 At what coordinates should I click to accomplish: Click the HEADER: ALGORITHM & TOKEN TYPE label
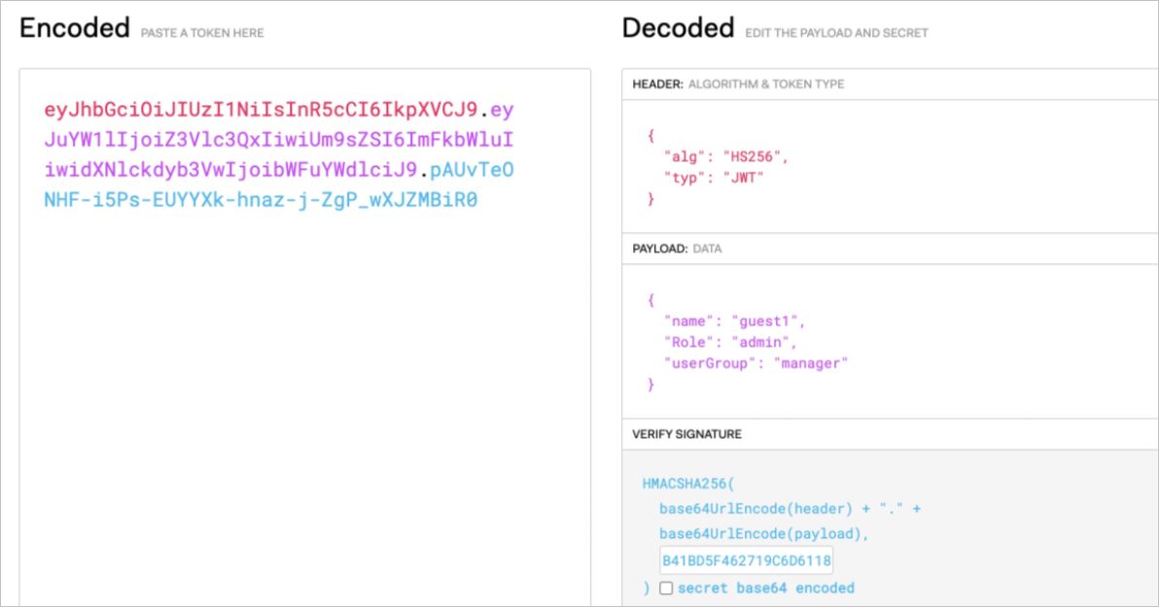[x=738, y=84]
